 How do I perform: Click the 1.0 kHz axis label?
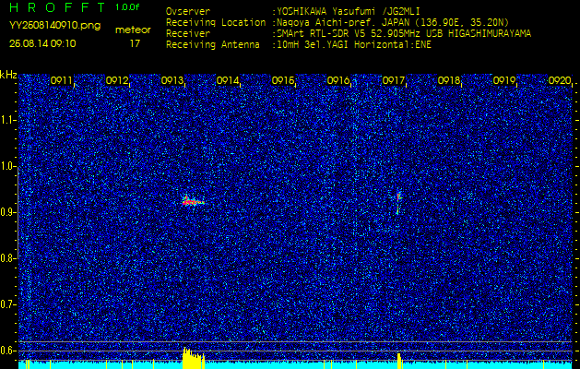click(x=6, y=166)
